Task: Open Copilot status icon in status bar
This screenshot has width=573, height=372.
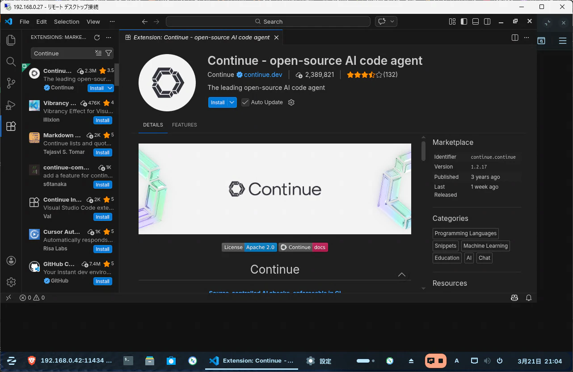Action: [514, 297]
